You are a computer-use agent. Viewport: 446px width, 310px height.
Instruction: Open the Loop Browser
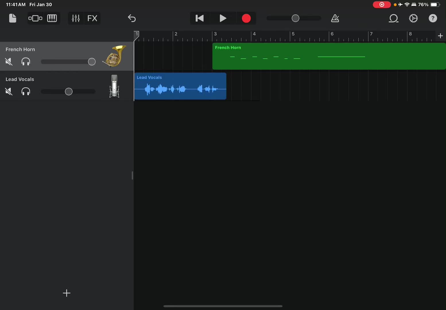393,18
